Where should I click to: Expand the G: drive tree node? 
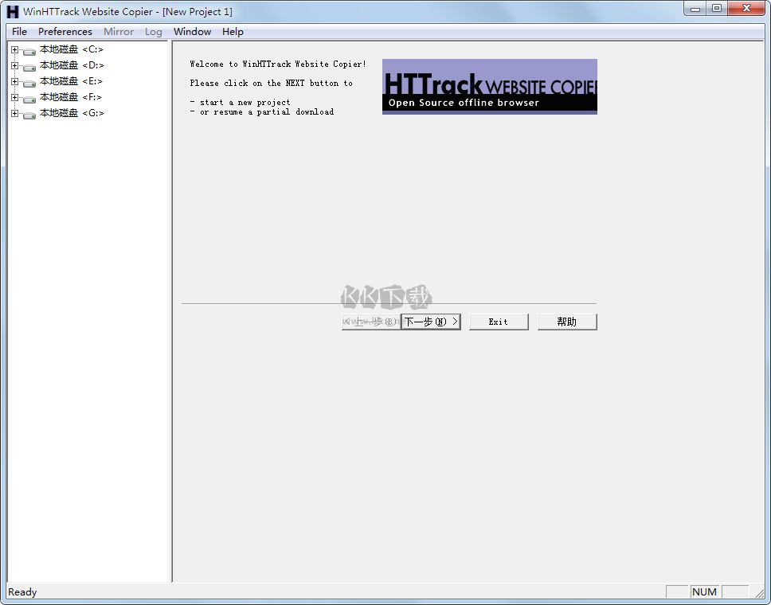click(x=15, y=113)
